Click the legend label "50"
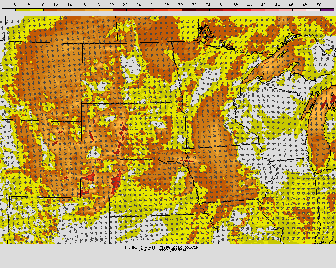Screen dimensions: 336x268 click(x=319, y=5)
